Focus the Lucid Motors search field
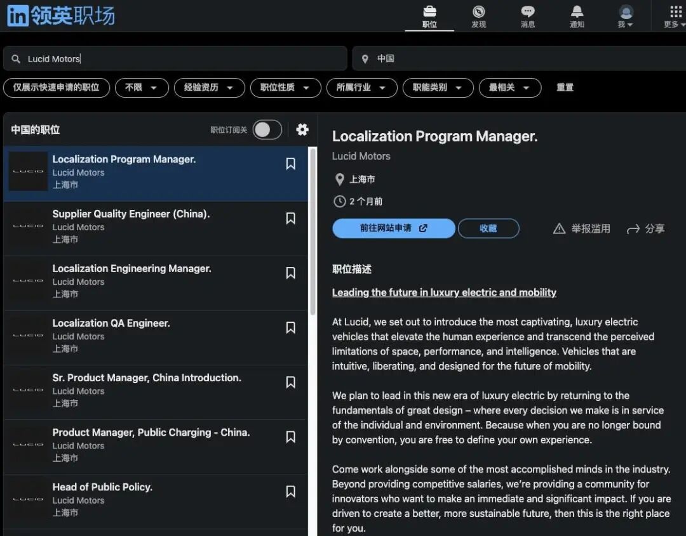Viewport: 686px width, 536px height. pyautogui.click(x=175, y=58)
